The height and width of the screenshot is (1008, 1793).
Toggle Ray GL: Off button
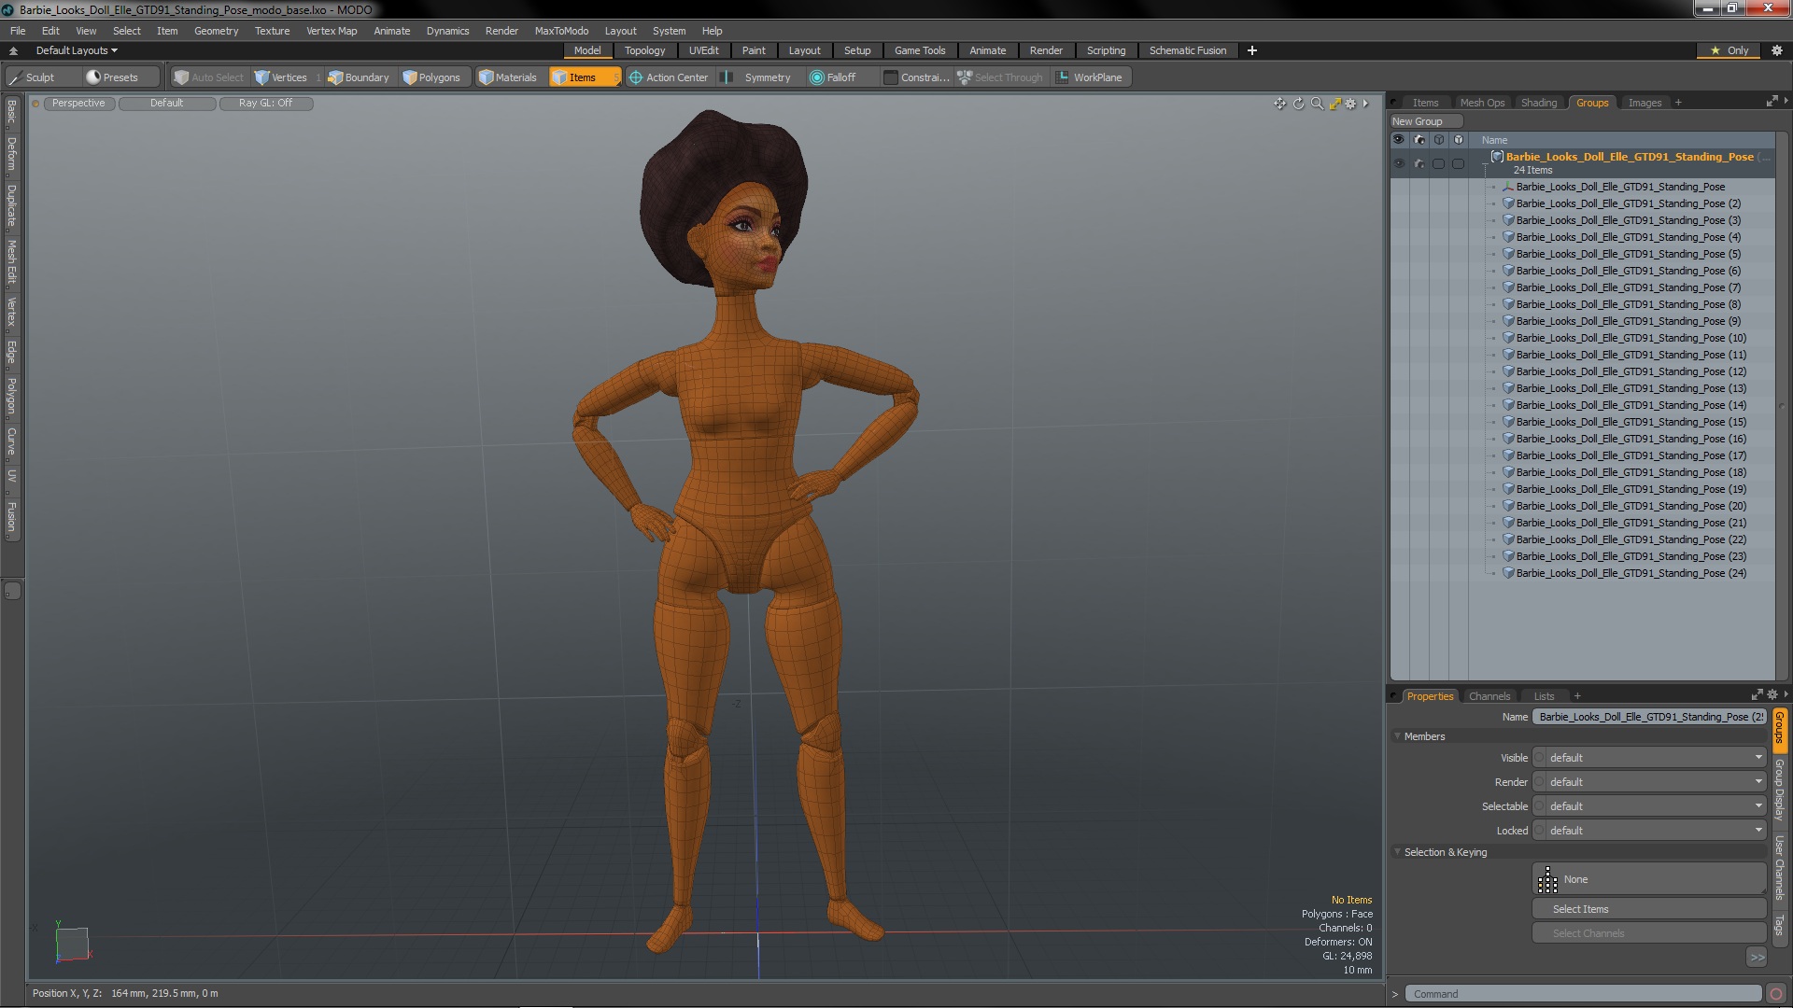[265, 104]
